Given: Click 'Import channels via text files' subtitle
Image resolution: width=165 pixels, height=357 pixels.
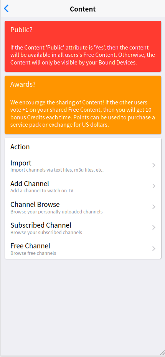Looking at the screenshot, I should click(57, 170).
